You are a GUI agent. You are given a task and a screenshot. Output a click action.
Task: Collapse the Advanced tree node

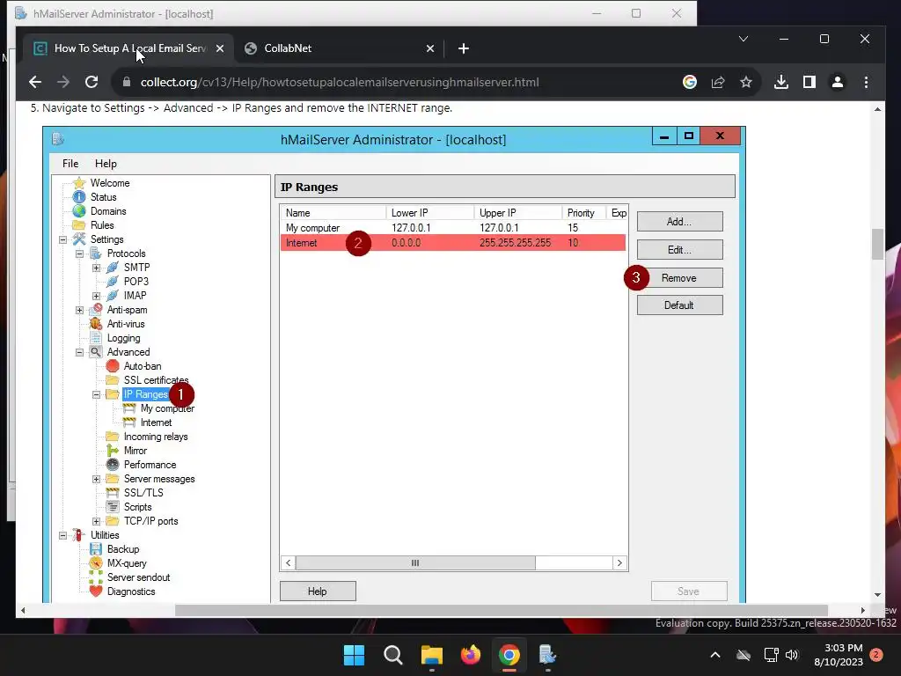point(80,352)
